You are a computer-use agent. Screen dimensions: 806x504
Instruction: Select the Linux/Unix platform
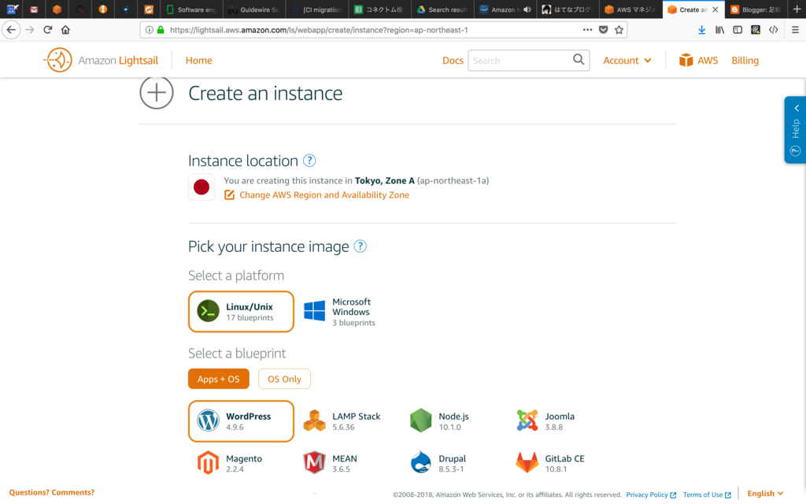[241, 312]
